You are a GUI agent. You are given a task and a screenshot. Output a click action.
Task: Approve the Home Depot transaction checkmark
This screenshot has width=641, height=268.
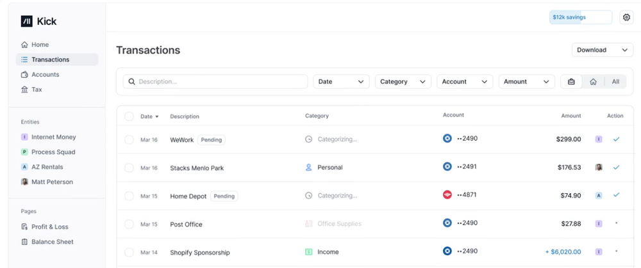click(x=616, y=195)
